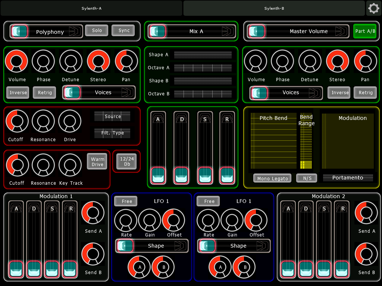Click the Modulation 2 Send B knob

click(x=366, y=254)
